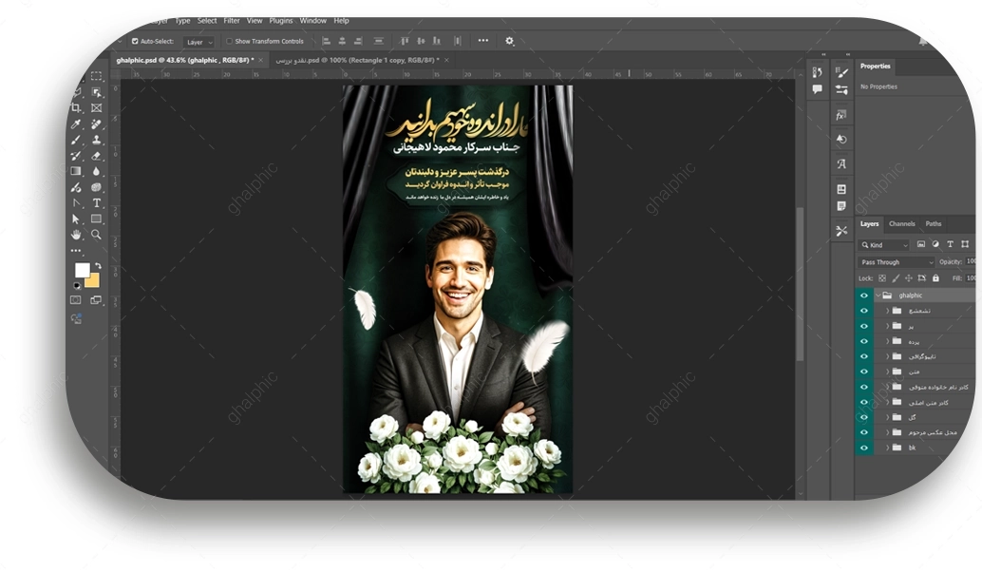Switch to the Rectangle 1 copy document tab
This screenshot has height=572, width=982.
[x=358, y=60]
